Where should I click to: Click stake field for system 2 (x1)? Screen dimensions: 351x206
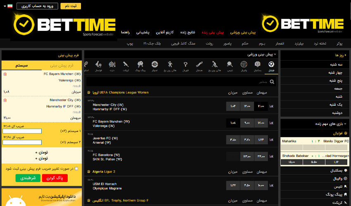coord(22,142)
